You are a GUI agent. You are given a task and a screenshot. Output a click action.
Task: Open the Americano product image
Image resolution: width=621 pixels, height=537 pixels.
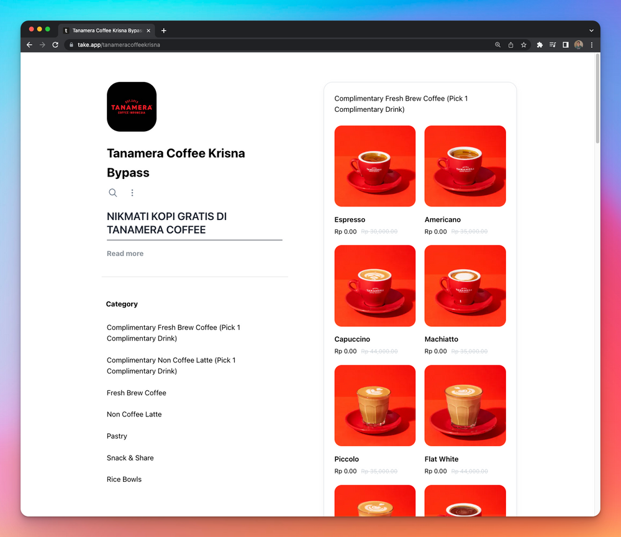pos(465,166)
